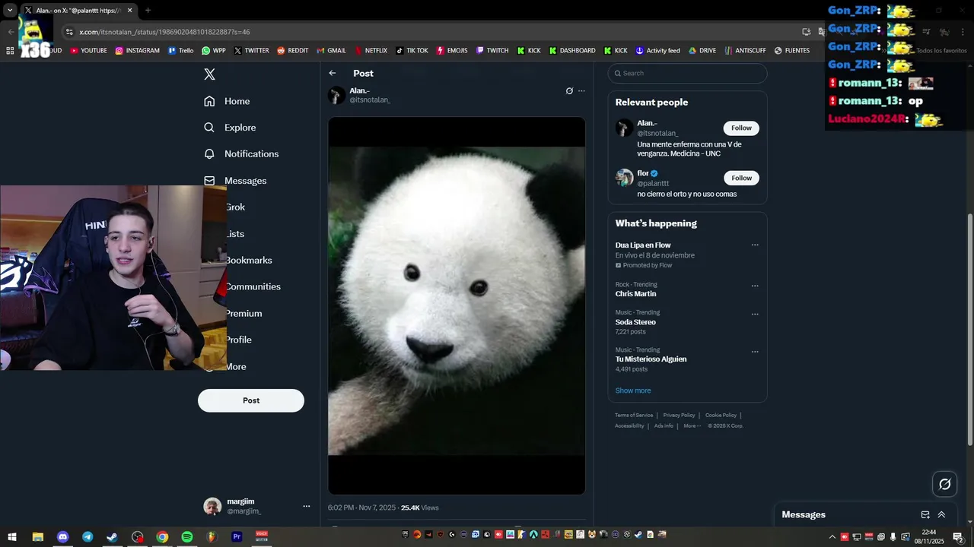Viewport: 974px width, 547px height.
Task: Open a new browser tab
Action: coord(148,11)
